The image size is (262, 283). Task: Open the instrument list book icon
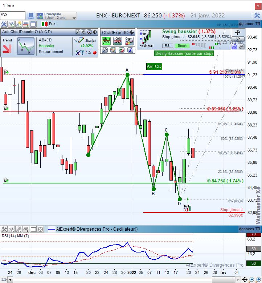pyautogui.click(x=31, y=16)
